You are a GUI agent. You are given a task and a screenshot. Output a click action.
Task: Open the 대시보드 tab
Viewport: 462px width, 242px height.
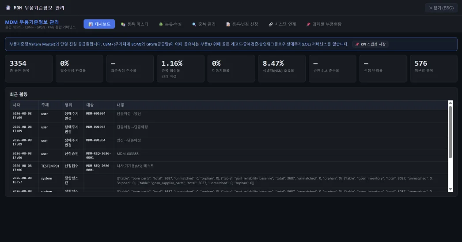[x=99, y=24]
